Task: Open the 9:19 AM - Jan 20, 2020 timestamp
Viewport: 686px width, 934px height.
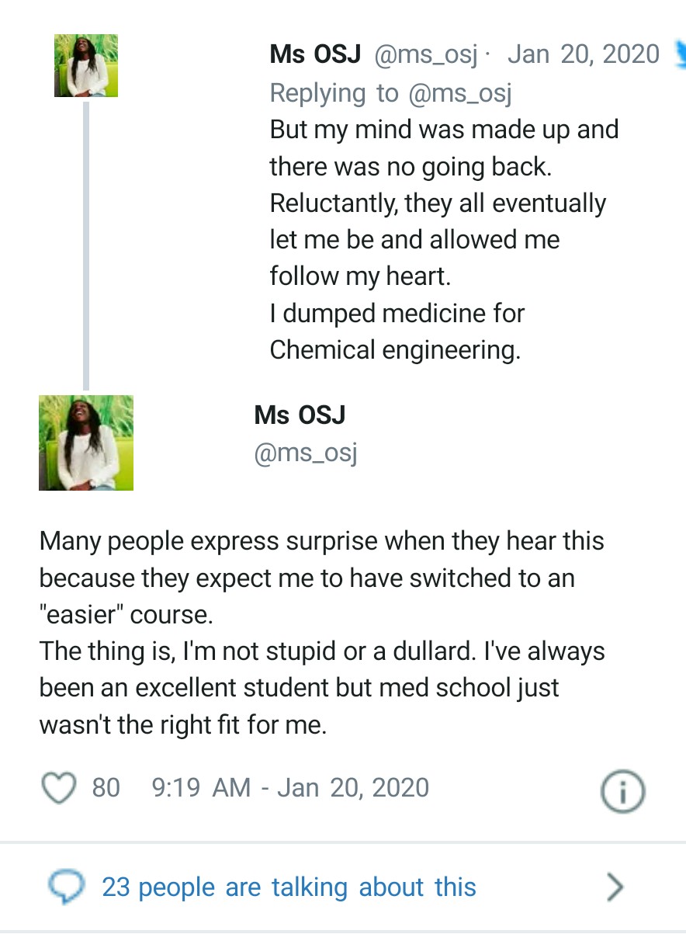Action: point(290,788)
